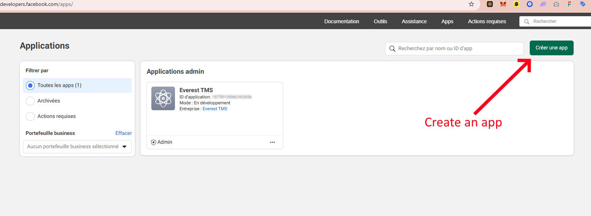Open the camera screenshot extension

tap(556, 4)
